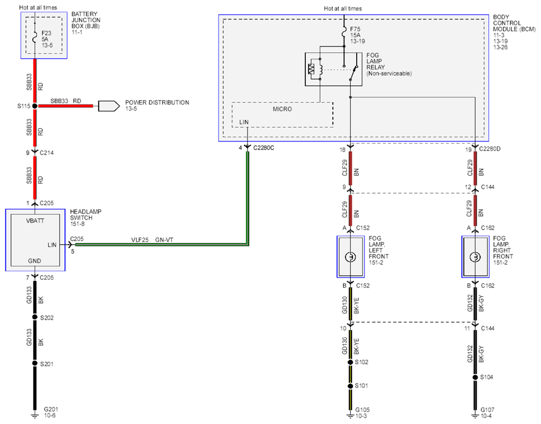This screenshot has width=541, height=424.
Task: Click the C214 connector pin 9
Action: (x=34, y=152)
